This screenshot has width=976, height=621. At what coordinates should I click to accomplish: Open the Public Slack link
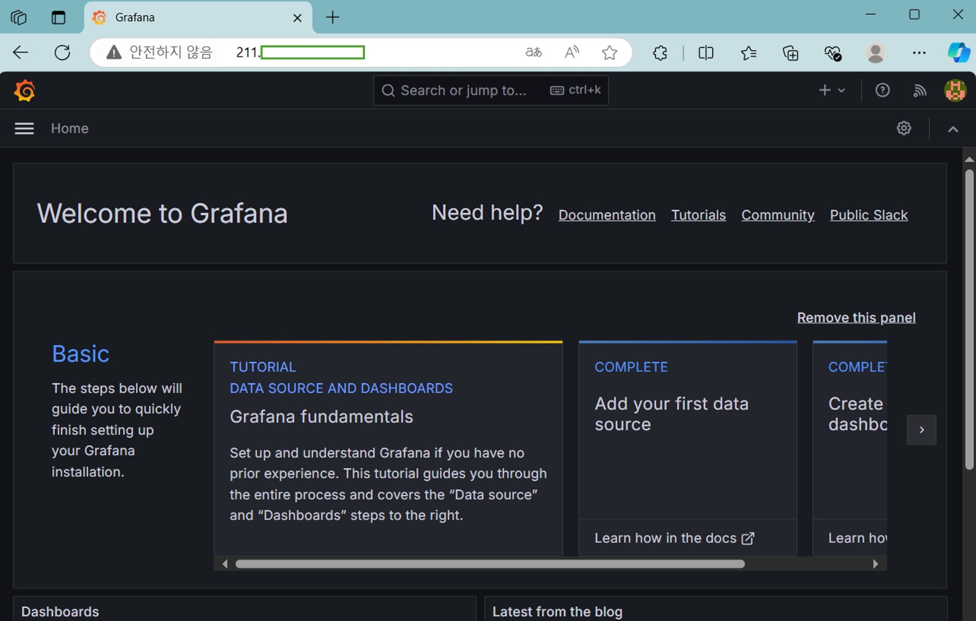click(868, 215)
